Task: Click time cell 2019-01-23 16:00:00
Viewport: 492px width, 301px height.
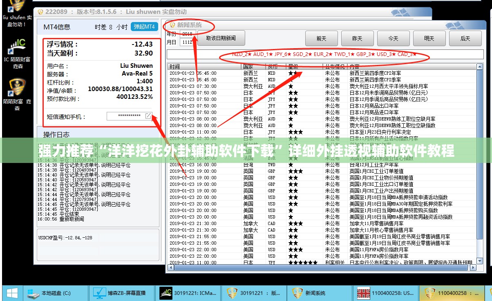Action: click(193, 165)
